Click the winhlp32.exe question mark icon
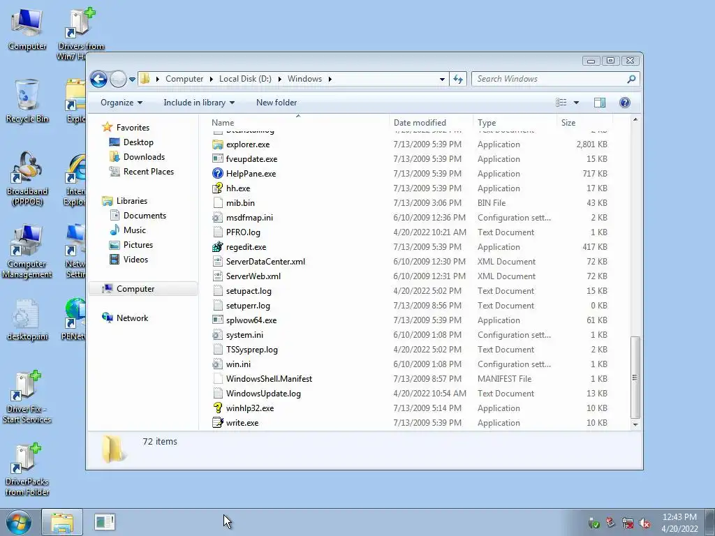Viewport: 715px width, 536px height. coord(218,408)
